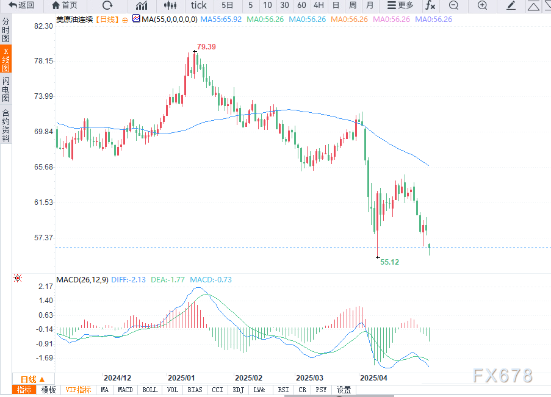
Task: Click the 55.12 low price marker
Action: click(389, 262)
